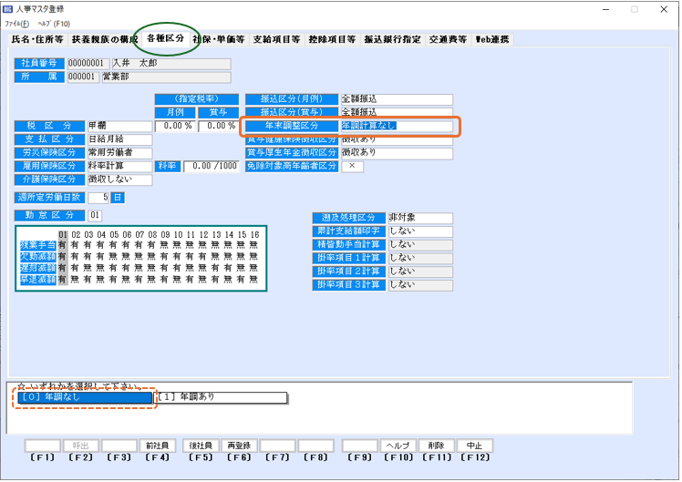Click the department name field 営業部

166,77
